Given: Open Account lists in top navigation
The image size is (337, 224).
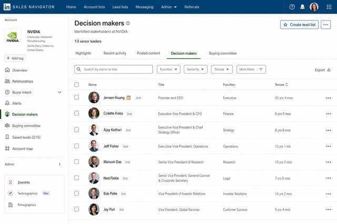Looking at the screenshot, I should click(x=94, y=7).
